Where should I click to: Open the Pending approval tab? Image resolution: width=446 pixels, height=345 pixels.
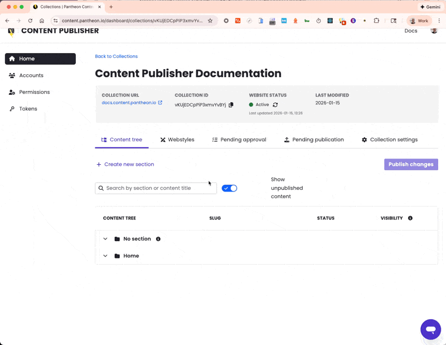239,140
